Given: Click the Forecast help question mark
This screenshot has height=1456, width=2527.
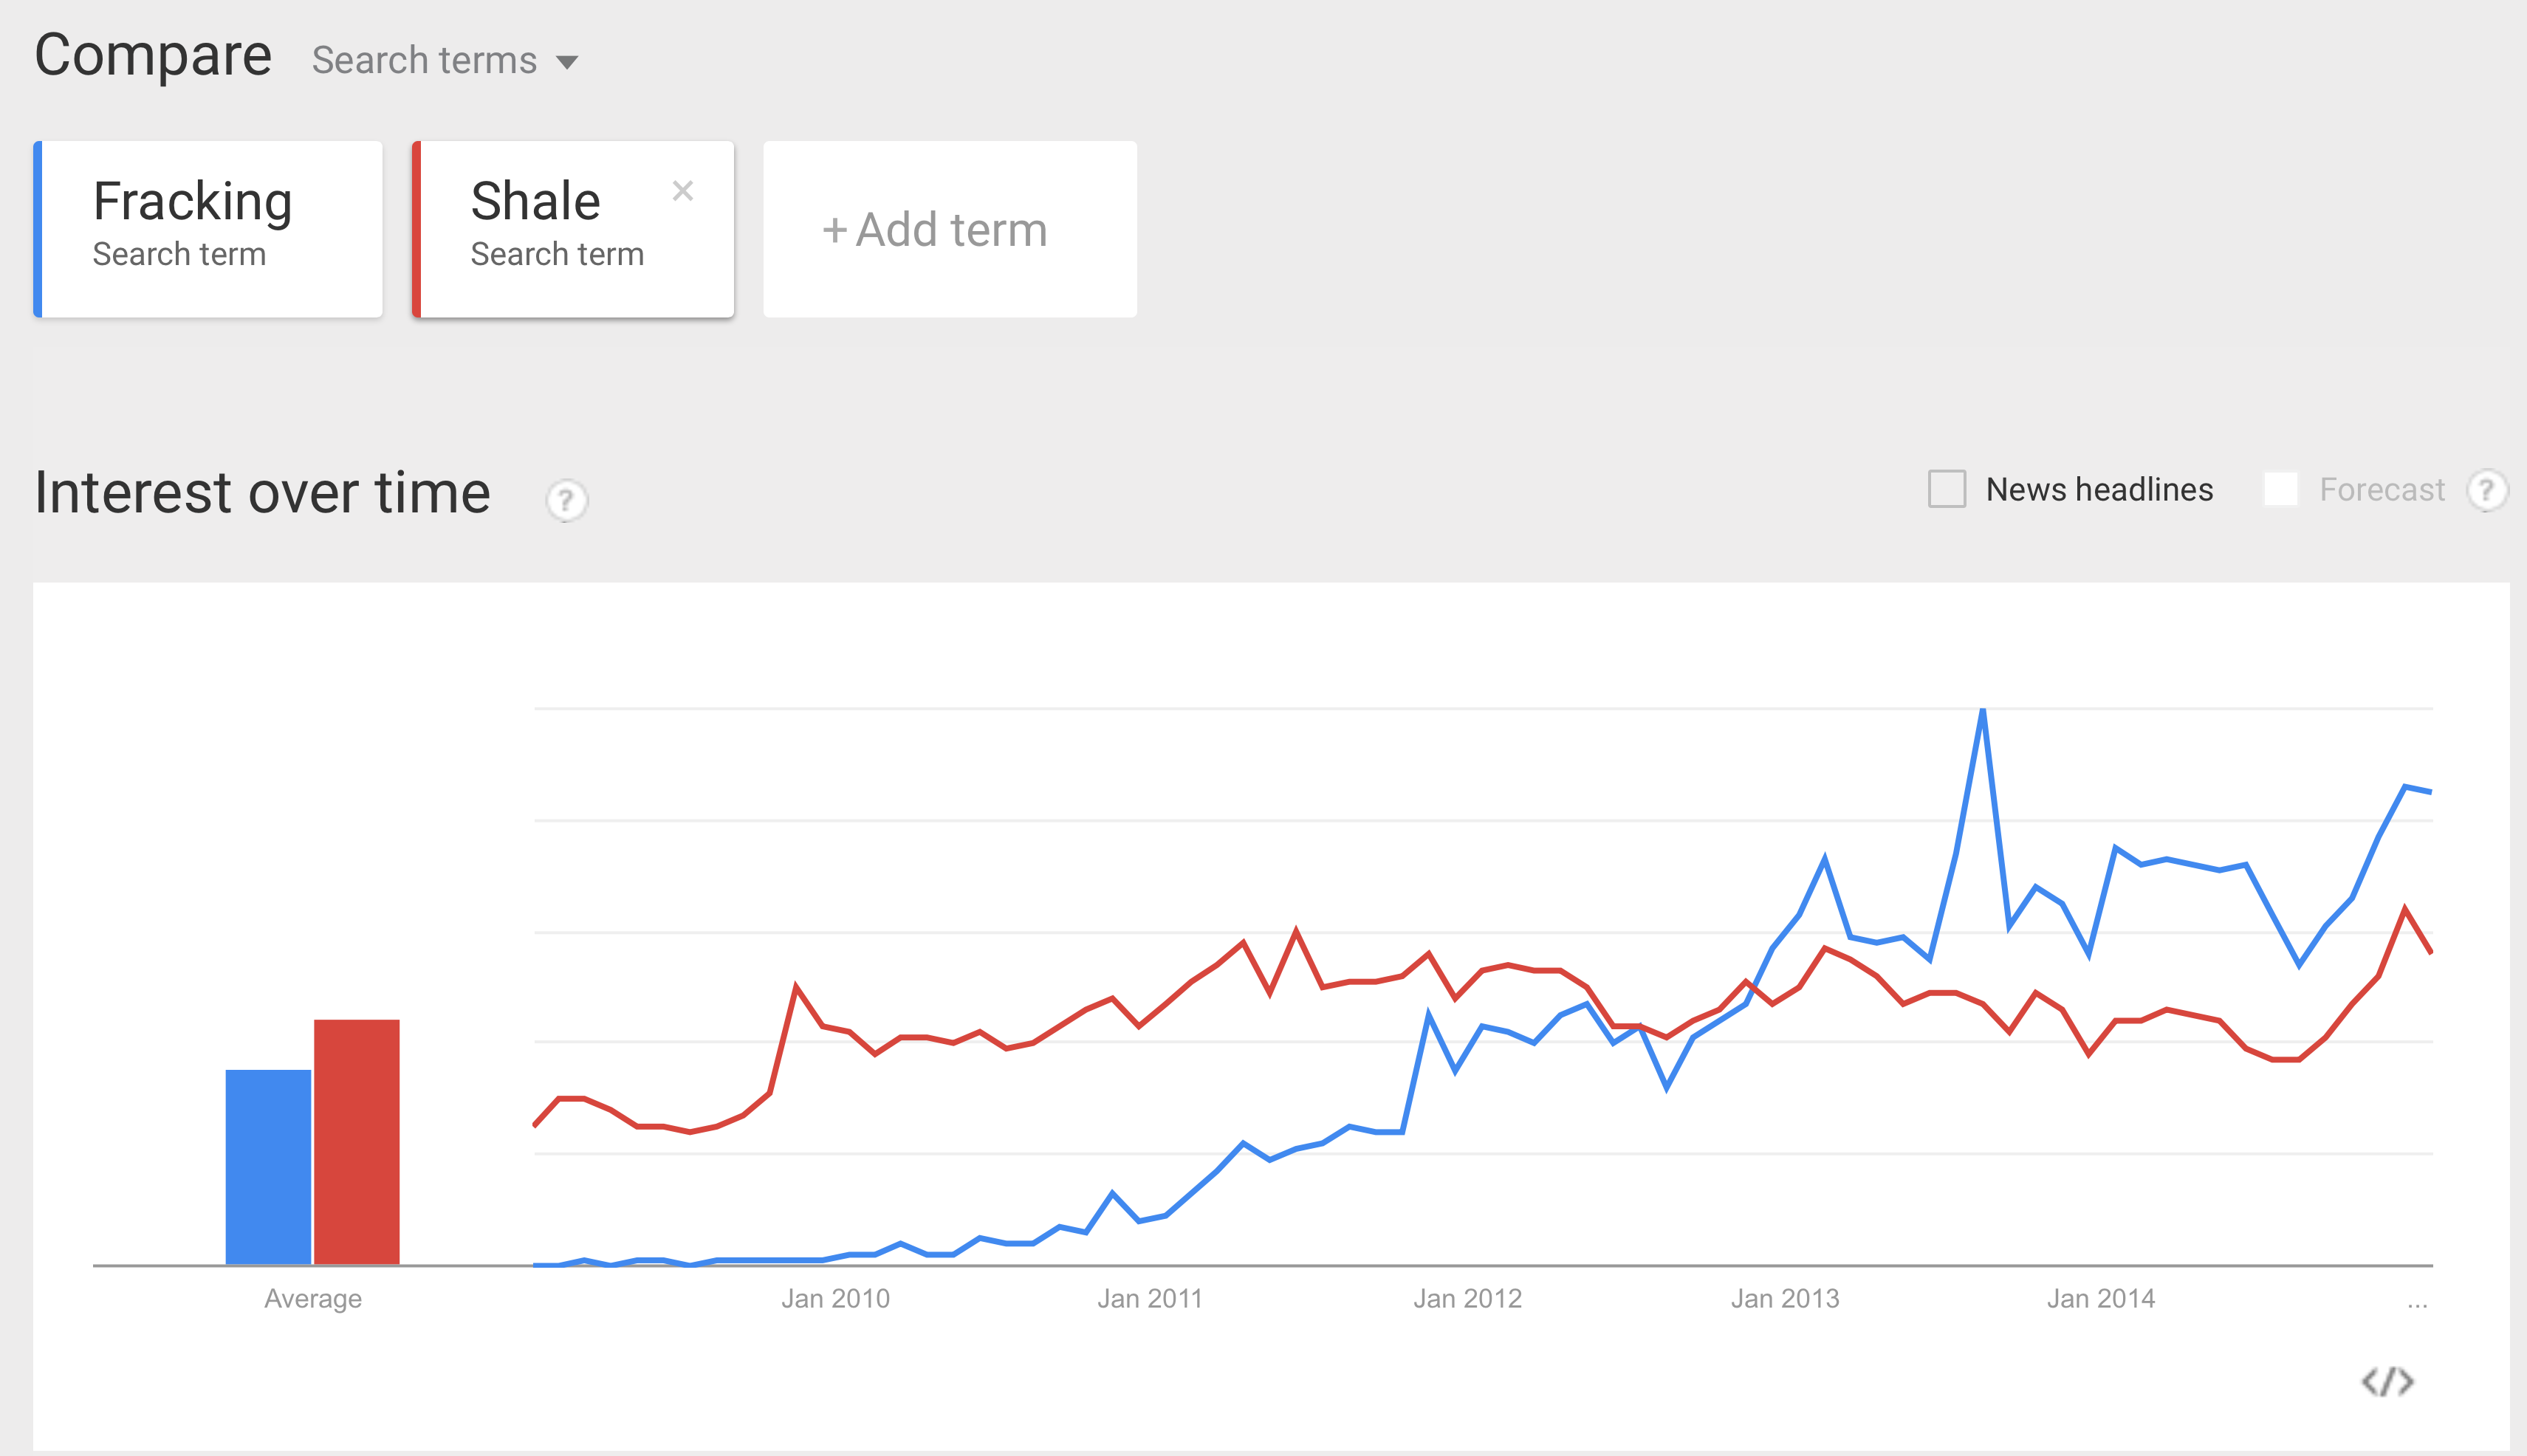Looking at the screenshot, I should [x=2486, y=490].
